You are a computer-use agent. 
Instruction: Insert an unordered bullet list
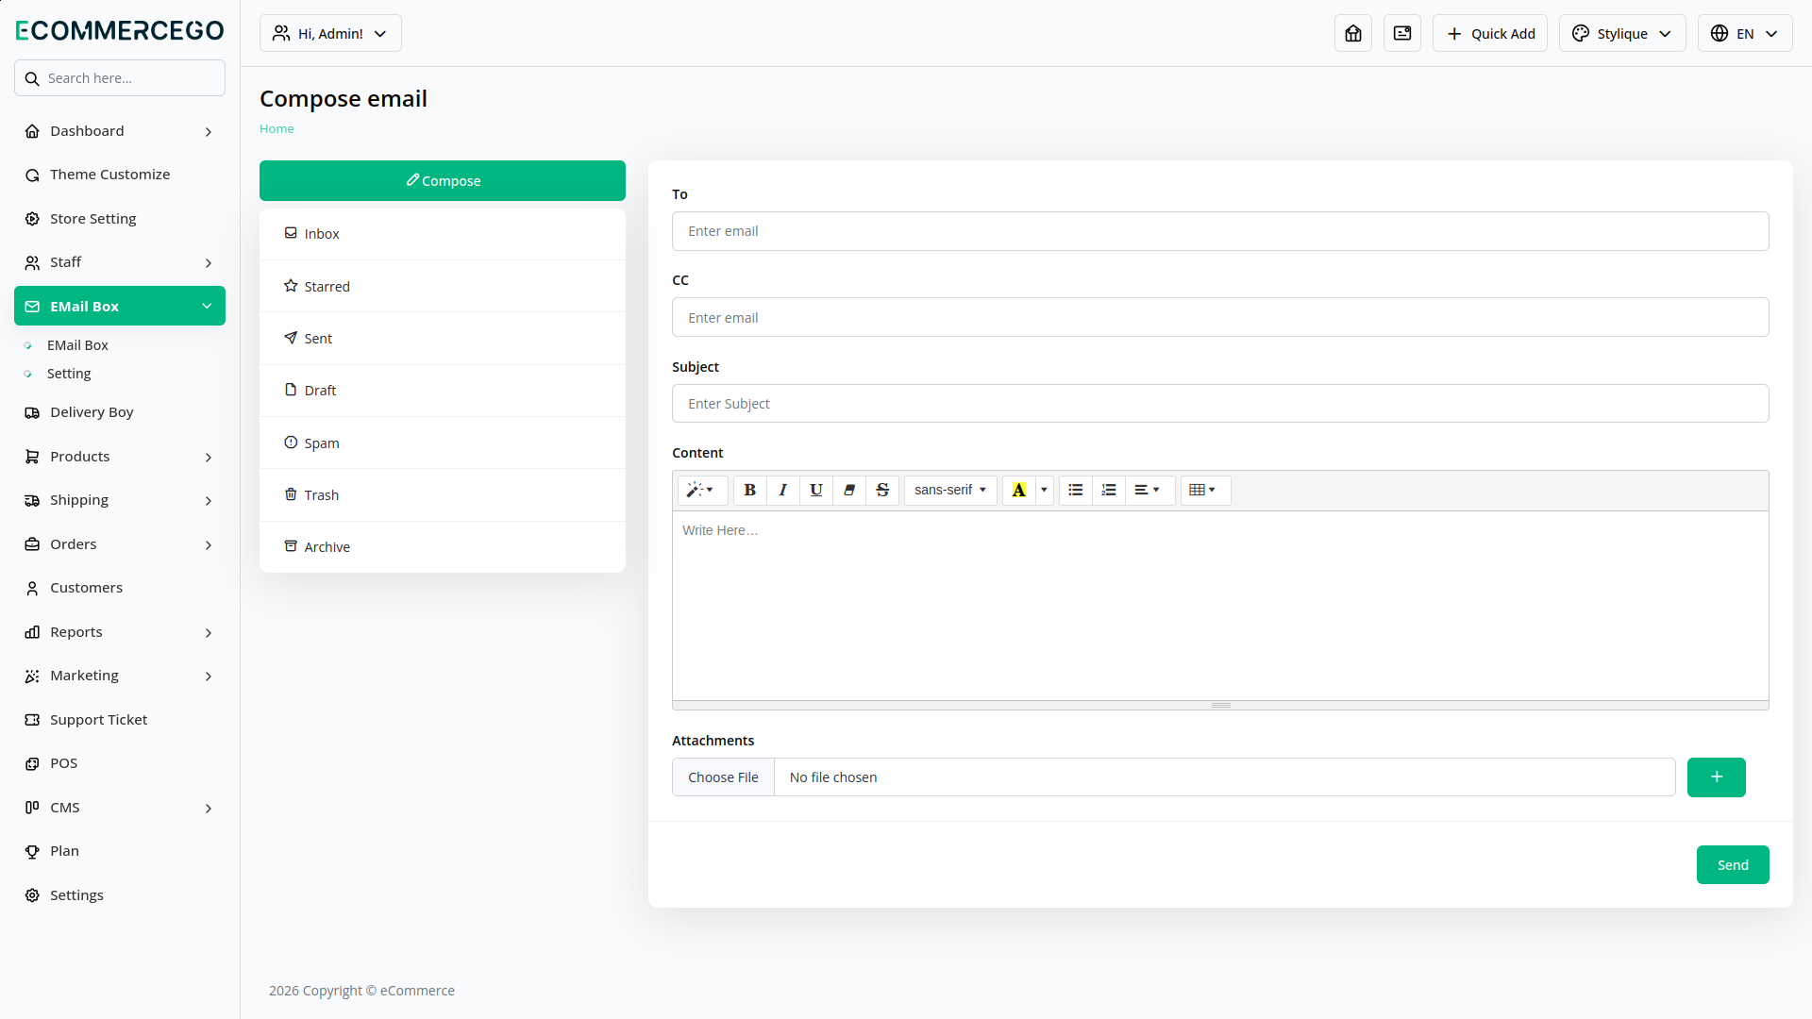pos(1076,490)
